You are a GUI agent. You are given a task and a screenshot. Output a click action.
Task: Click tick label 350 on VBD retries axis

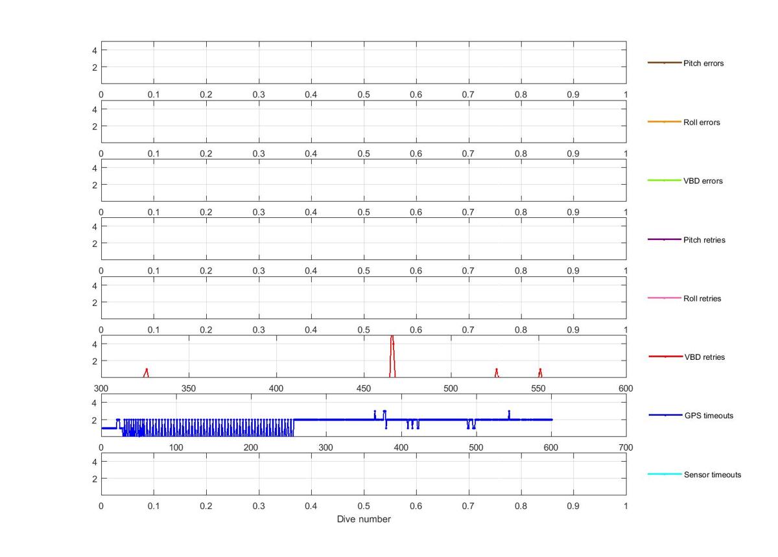click(x=189, y=388)
